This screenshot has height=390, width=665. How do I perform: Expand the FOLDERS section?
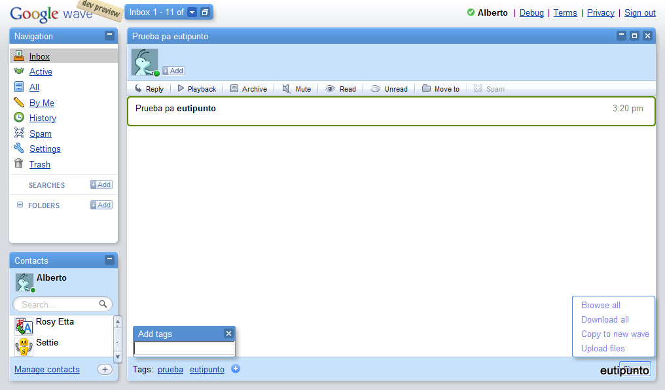coord(20,205)
